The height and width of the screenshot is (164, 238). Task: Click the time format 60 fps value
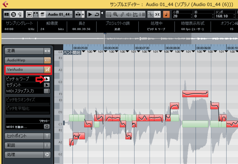point(192,29)
